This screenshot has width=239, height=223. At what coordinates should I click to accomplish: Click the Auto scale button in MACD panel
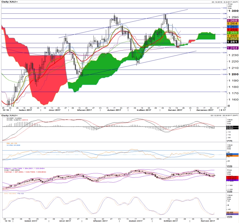click(230, 141)
